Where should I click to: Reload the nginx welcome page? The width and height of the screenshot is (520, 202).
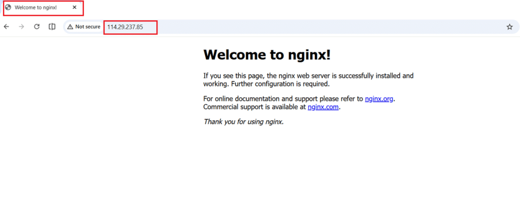[37, 27]
